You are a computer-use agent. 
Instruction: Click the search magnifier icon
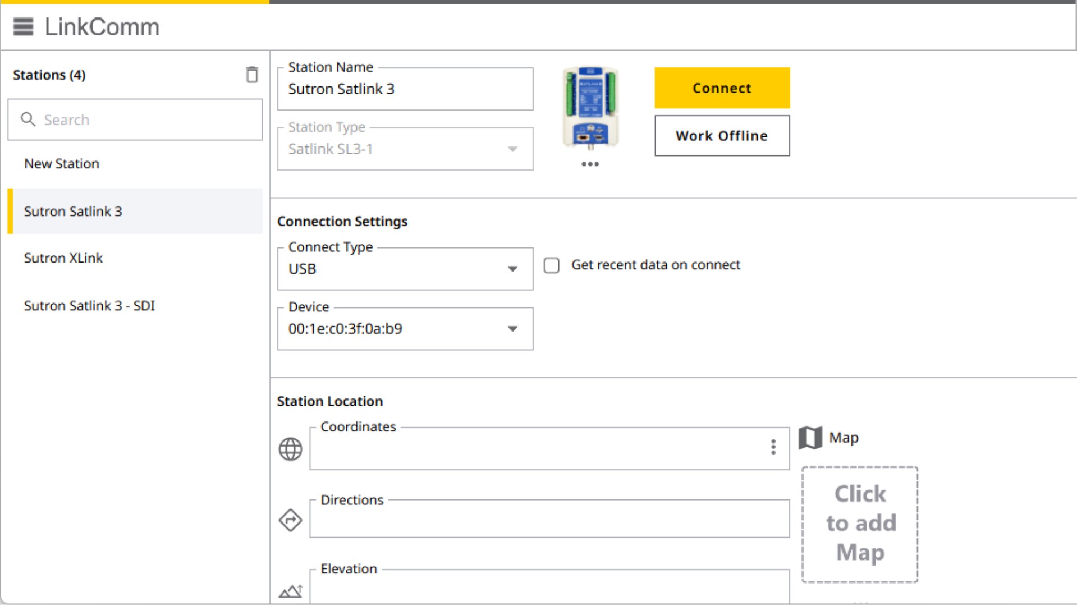pos(28,120)
